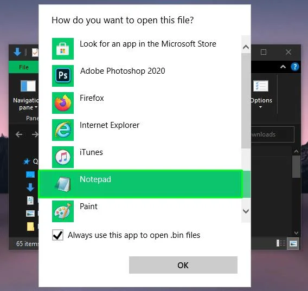
Task: Pick the Firefox icon
Action: 63,103
